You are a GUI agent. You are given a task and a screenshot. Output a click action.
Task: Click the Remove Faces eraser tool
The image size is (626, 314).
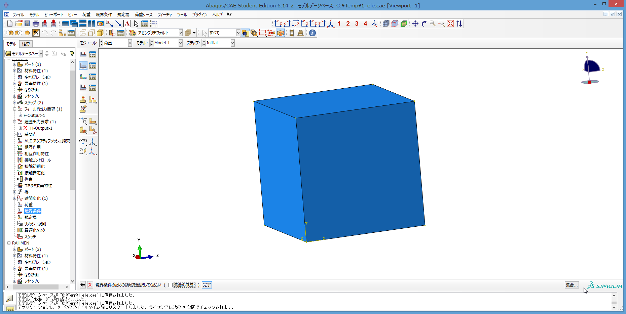(x=83, y=108)
